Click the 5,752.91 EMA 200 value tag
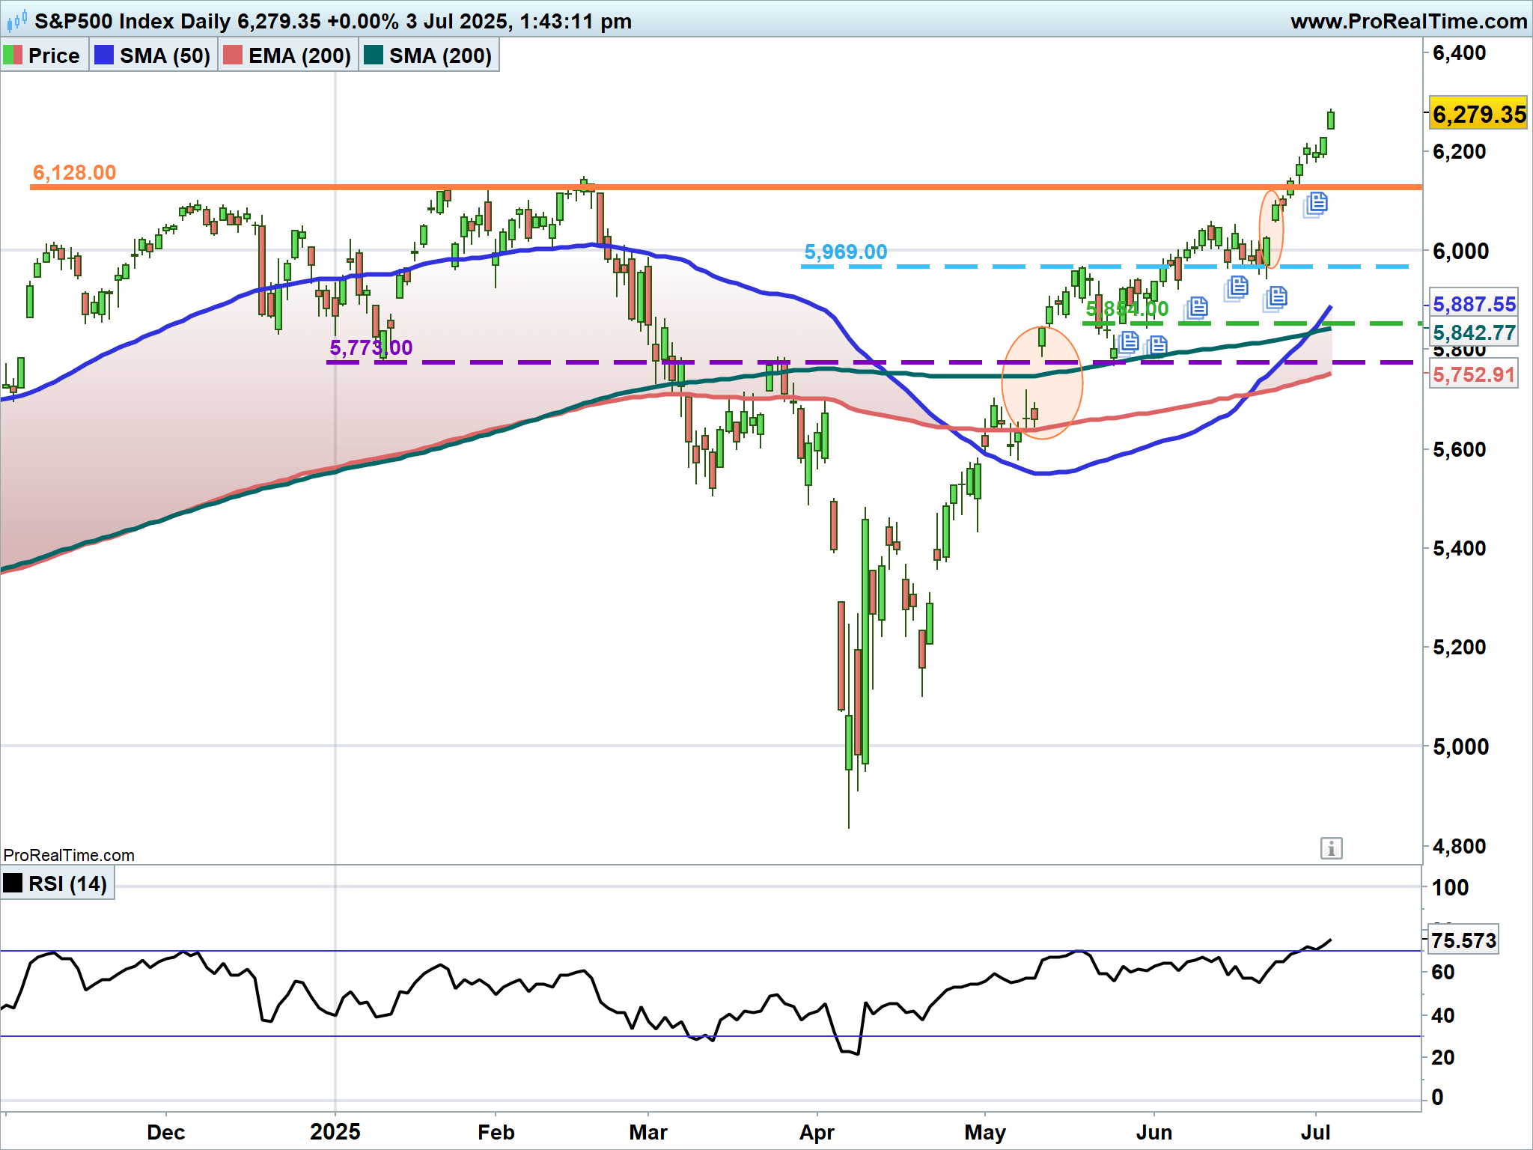1533x1150 pixels. 1474,374
